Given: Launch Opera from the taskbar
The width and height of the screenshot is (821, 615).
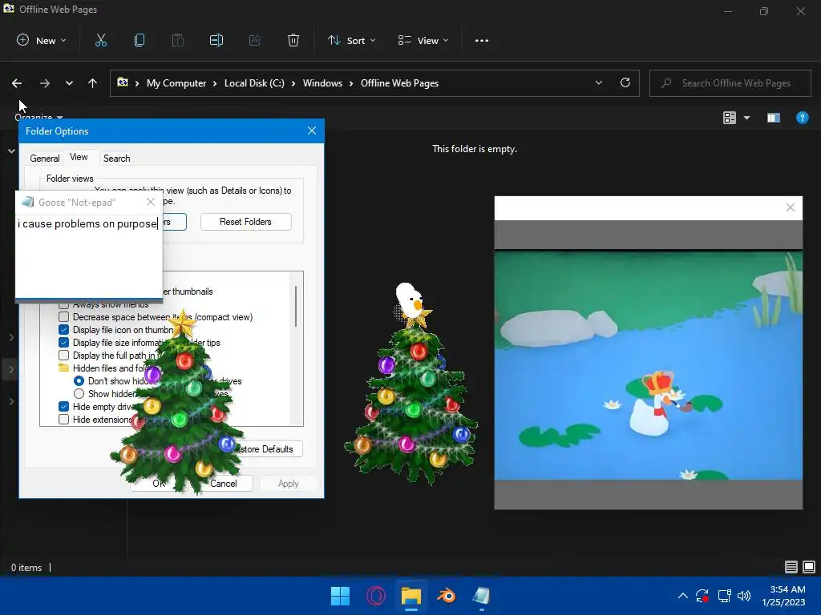Looking at the screenshot, I should click(376, 596).
